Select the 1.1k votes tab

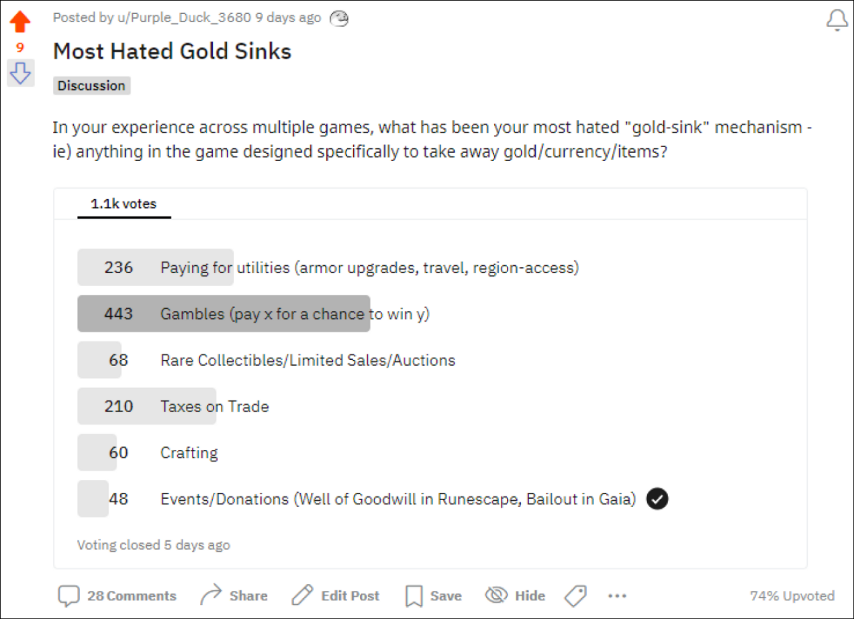pos(124,204)
